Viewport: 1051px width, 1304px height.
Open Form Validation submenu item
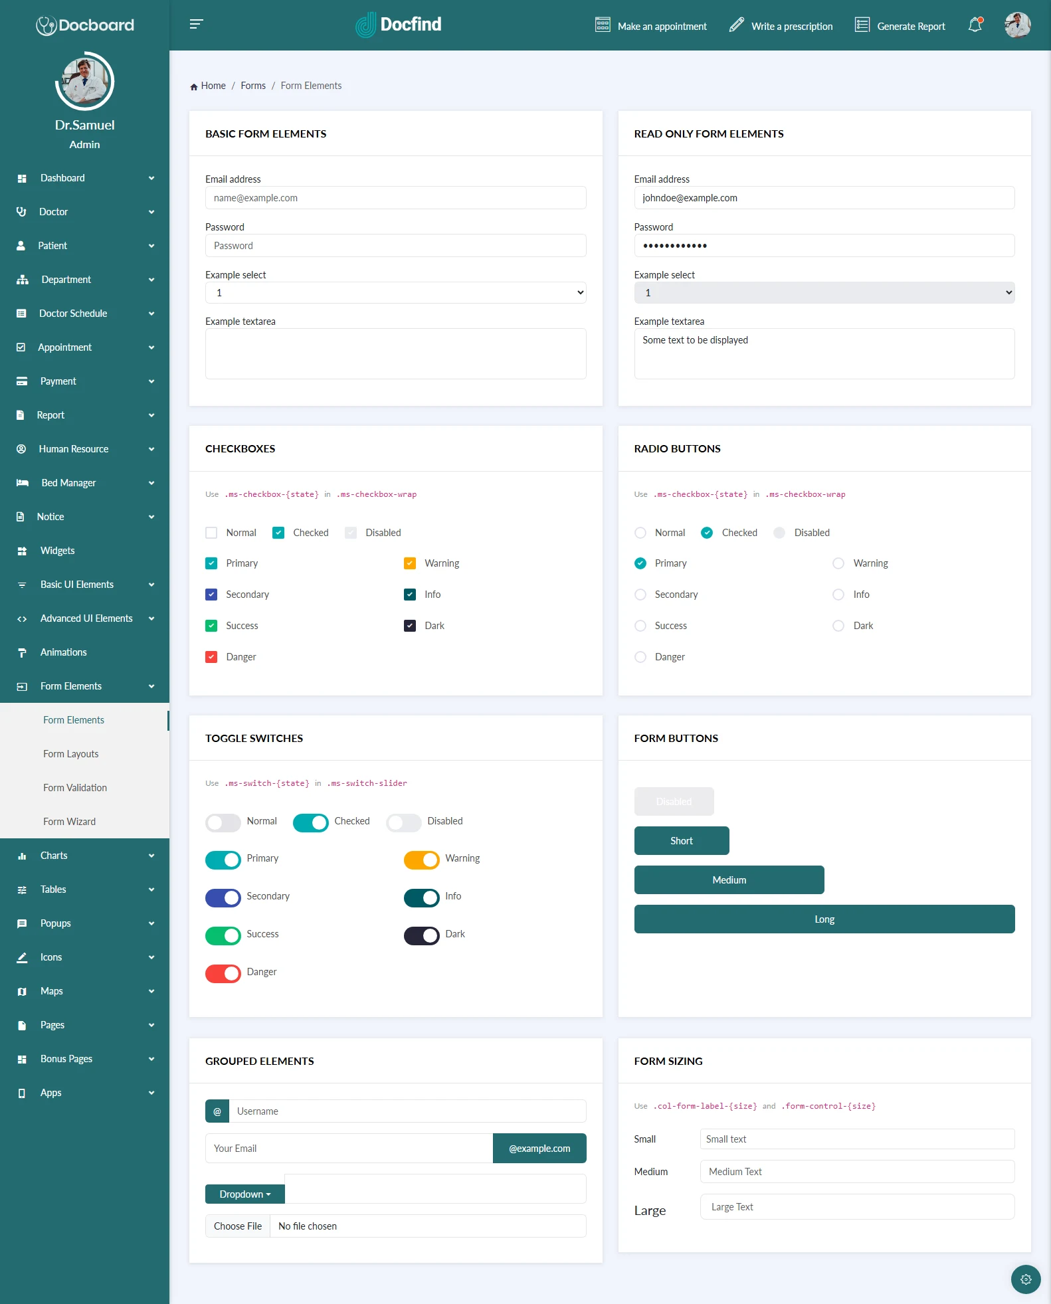[x=75, y=788]
